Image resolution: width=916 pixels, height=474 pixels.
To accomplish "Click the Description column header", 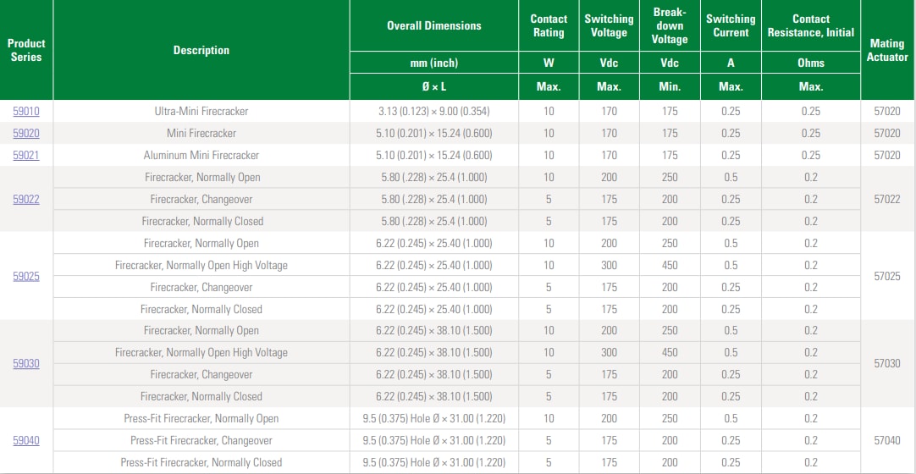I will (201, 50).
